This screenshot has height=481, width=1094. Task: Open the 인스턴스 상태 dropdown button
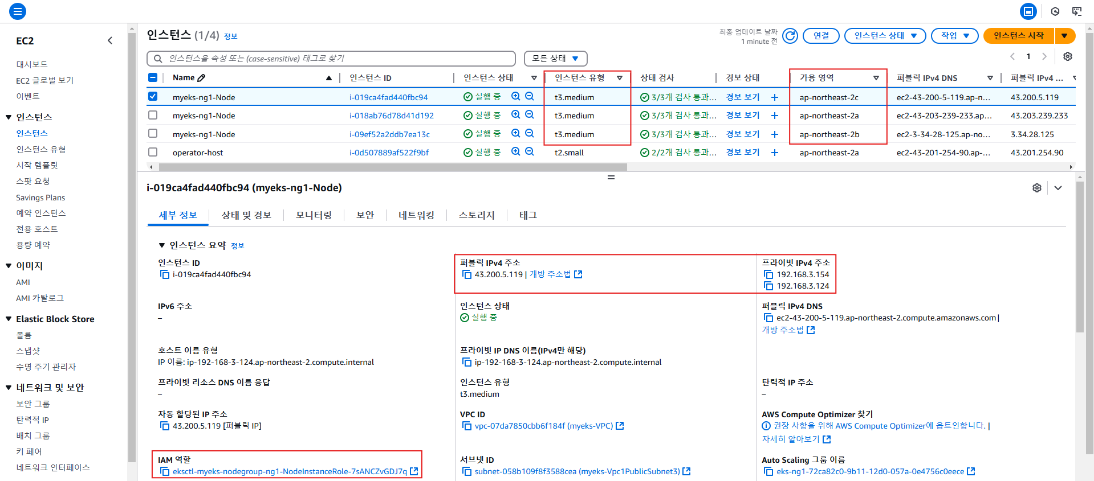click(885, 36)
